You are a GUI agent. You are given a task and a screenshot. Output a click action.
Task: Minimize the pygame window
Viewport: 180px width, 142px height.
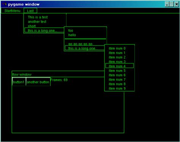(167, 5)
